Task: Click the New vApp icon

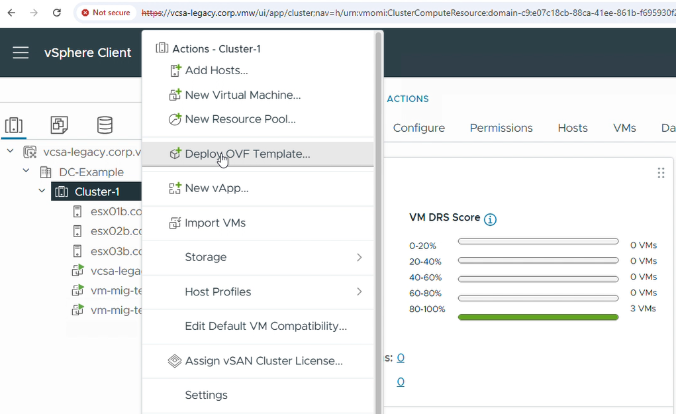Action: (x=175, y=188)
